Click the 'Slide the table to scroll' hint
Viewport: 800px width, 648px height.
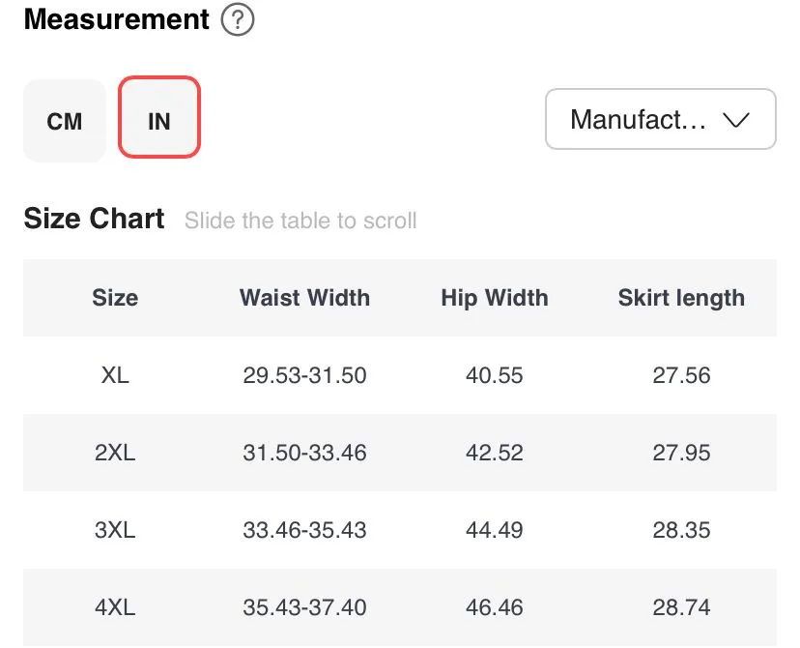(300, 221)
